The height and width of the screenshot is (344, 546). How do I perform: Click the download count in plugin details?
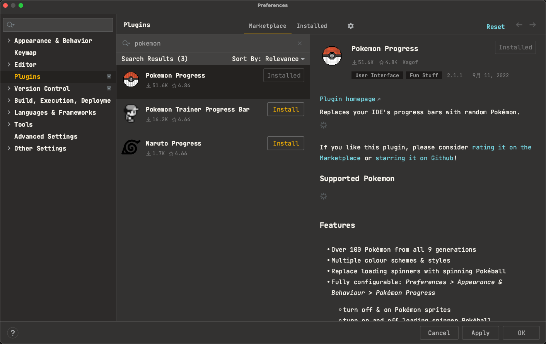pyautogui.click(x=363, y=62)
